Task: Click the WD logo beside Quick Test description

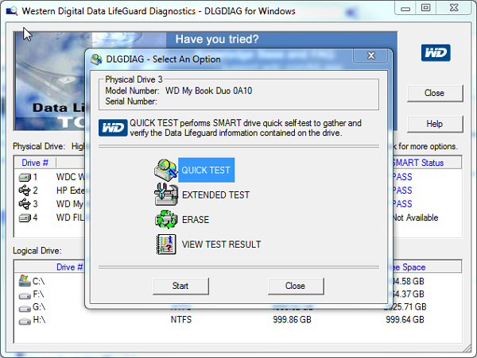Action: pos(113,128)
